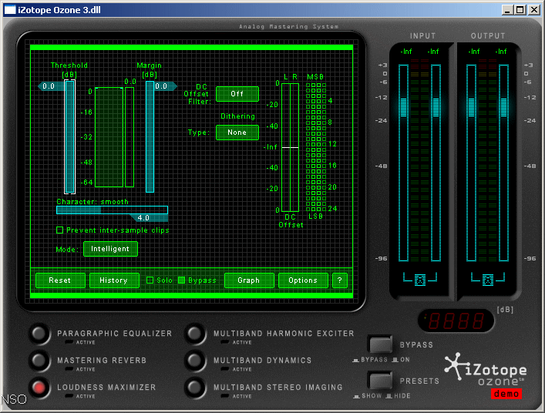Toggle Multiband Dynamics ACTIVE indicator
The height and width of the screenshot is (413, 545).
point(225,369)
